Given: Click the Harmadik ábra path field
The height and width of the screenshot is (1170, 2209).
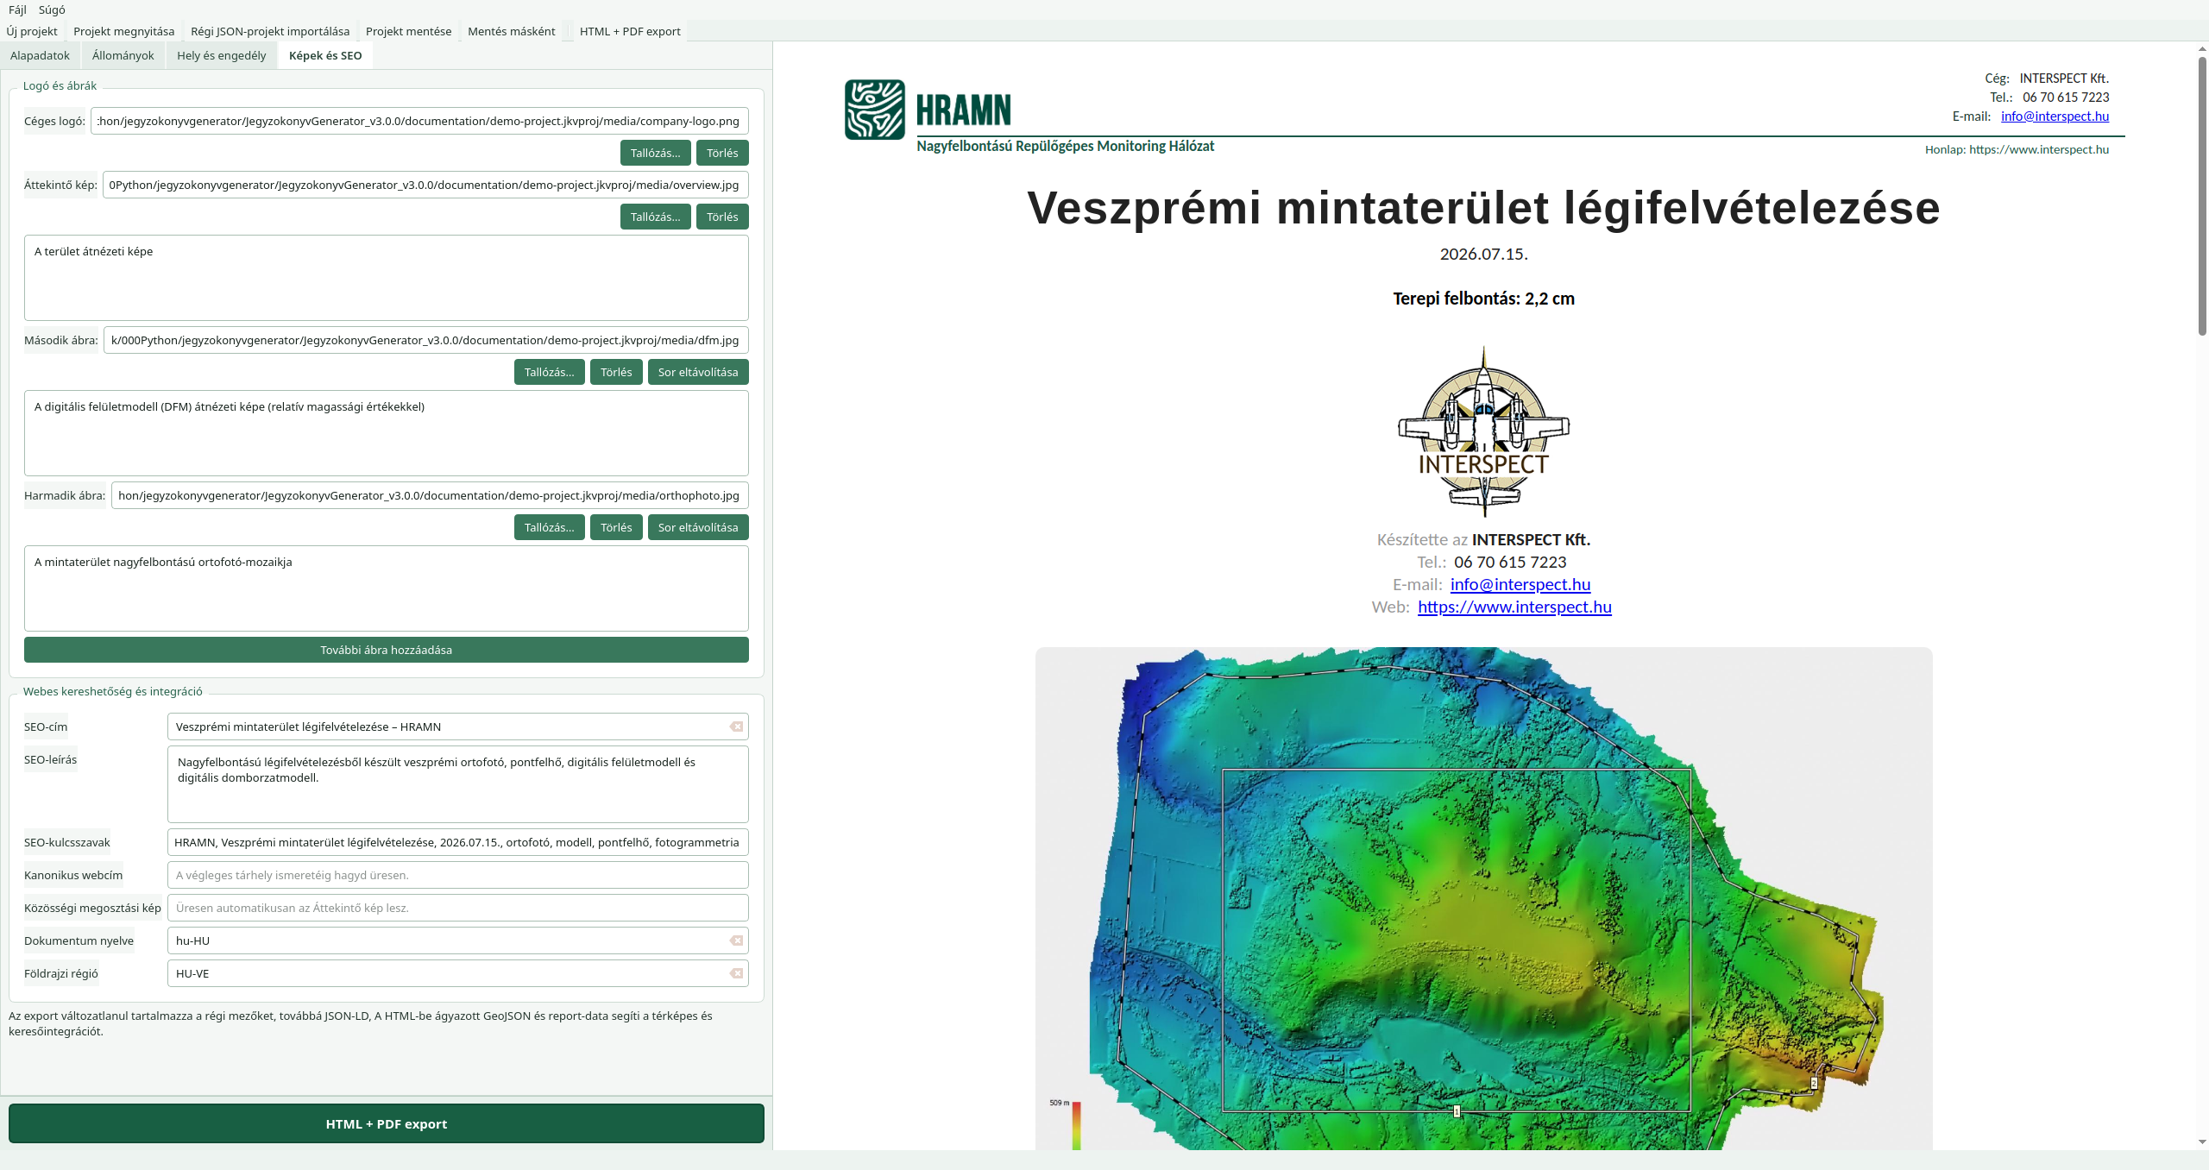Looking at the screenshot, I should pyautogui.click(x=430, y=495).
